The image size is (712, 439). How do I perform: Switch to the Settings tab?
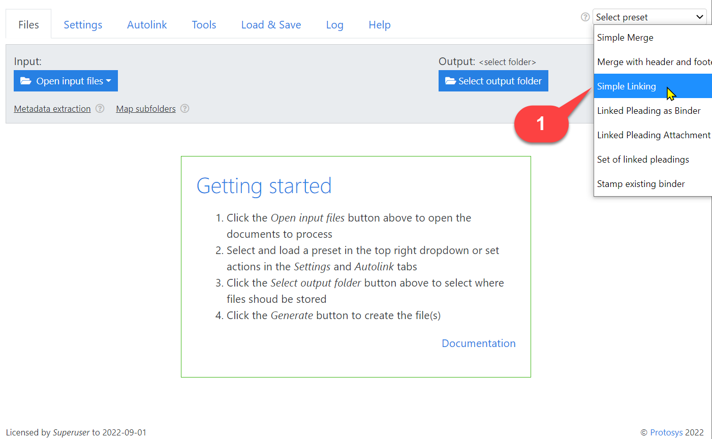pos(83,25)
